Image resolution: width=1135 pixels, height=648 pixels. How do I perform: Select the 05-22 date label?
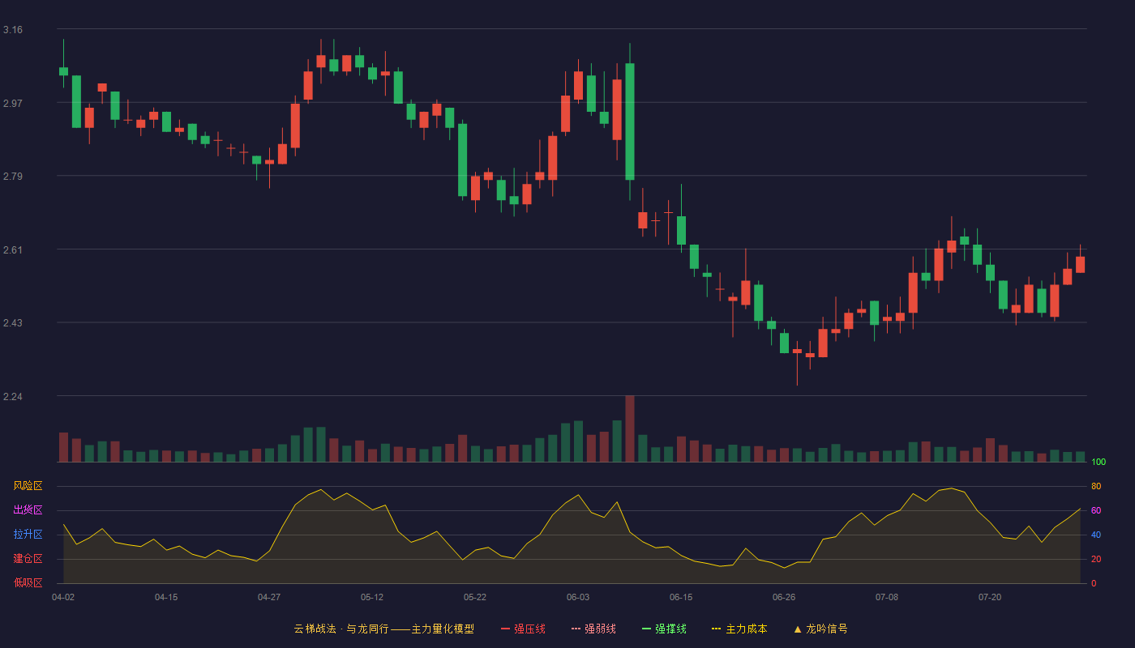[x=475, y=597]
